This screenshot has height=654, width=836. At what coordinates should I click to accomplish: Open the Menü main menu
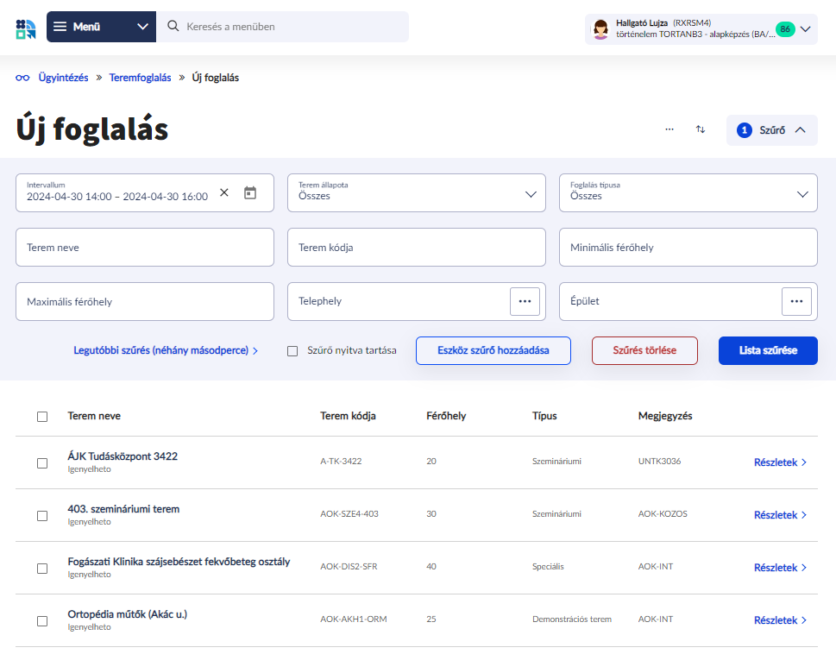point(101,27)
